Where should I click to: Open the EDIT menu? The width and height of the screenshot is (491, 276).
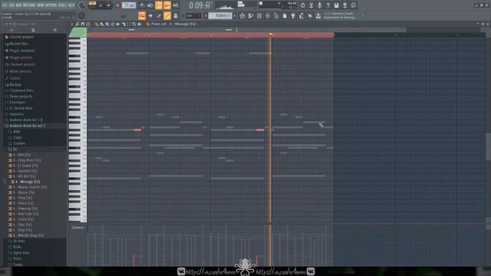(x=12, y=5)
